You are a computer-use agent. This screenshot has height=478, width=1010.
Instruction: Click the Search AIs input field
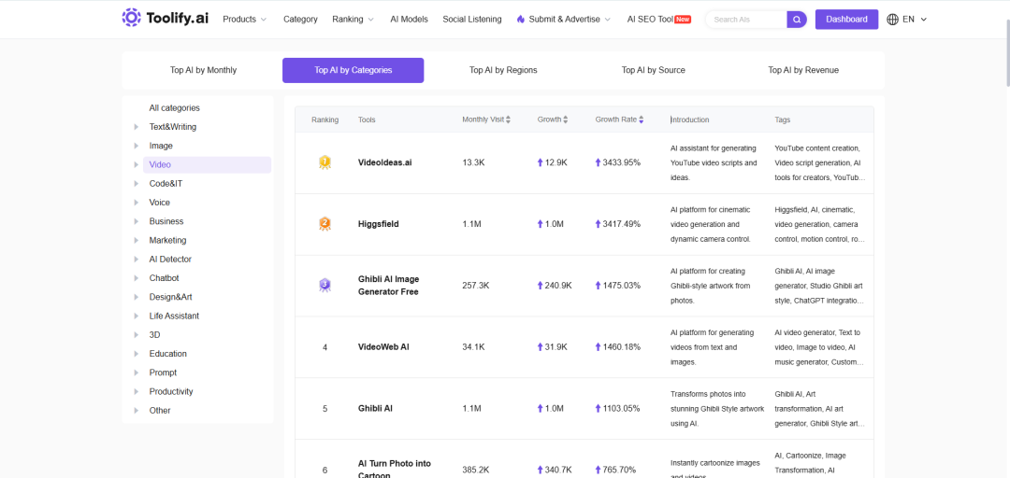747,20
